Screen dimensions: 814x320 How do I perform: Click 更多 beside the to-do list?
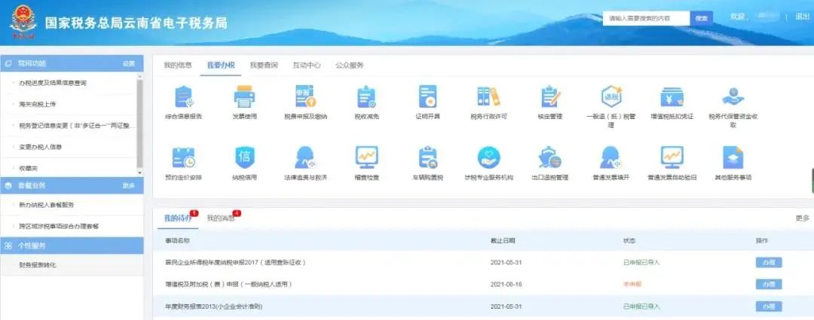(802, 218)
